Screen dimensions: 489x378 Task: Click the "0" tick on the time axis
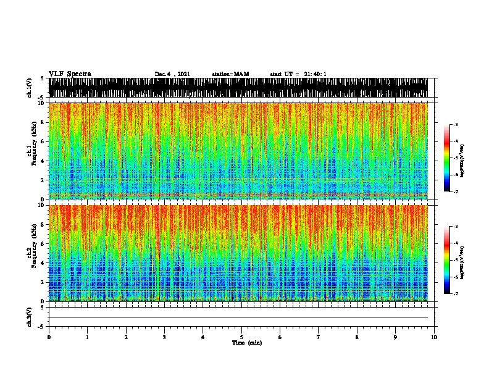(x=49, y=337)
